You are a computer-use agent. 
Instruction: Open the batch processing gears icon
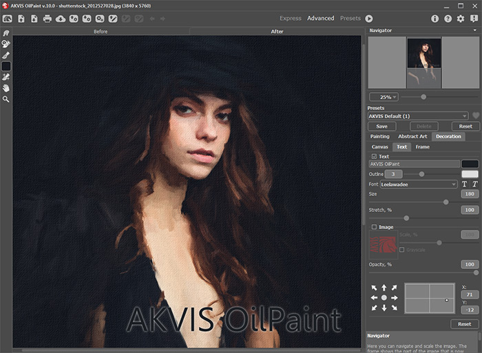point(100,19)
